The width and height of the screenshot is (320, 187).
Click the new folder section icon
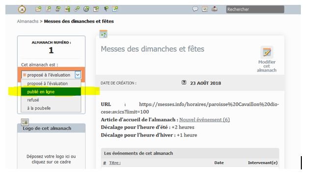[38, 9]
